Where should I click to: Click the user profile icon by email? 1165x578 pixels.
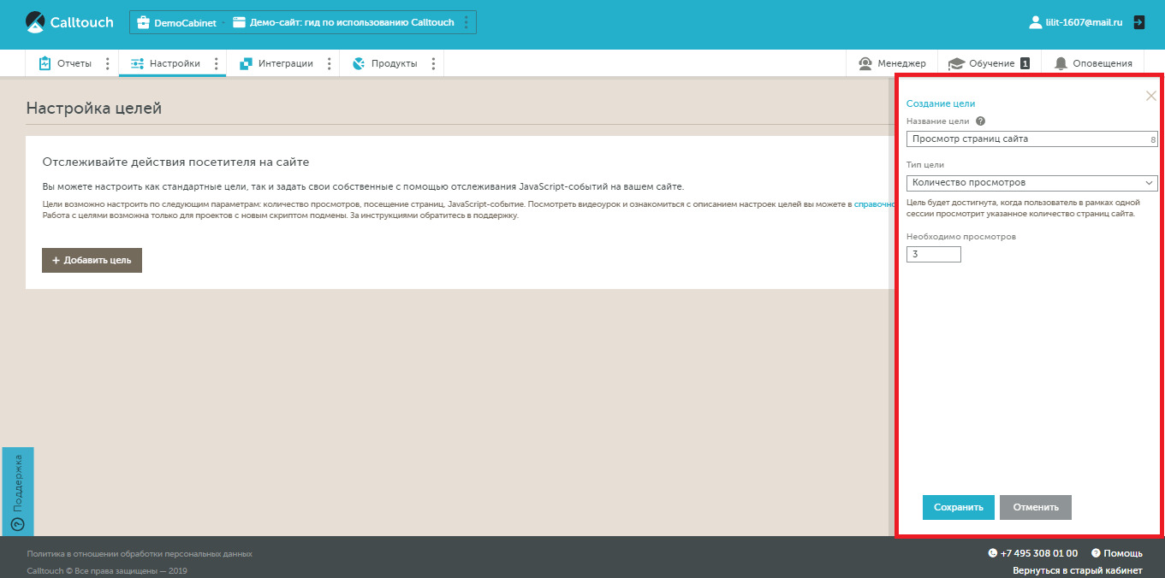click(x=1036, y=22)
